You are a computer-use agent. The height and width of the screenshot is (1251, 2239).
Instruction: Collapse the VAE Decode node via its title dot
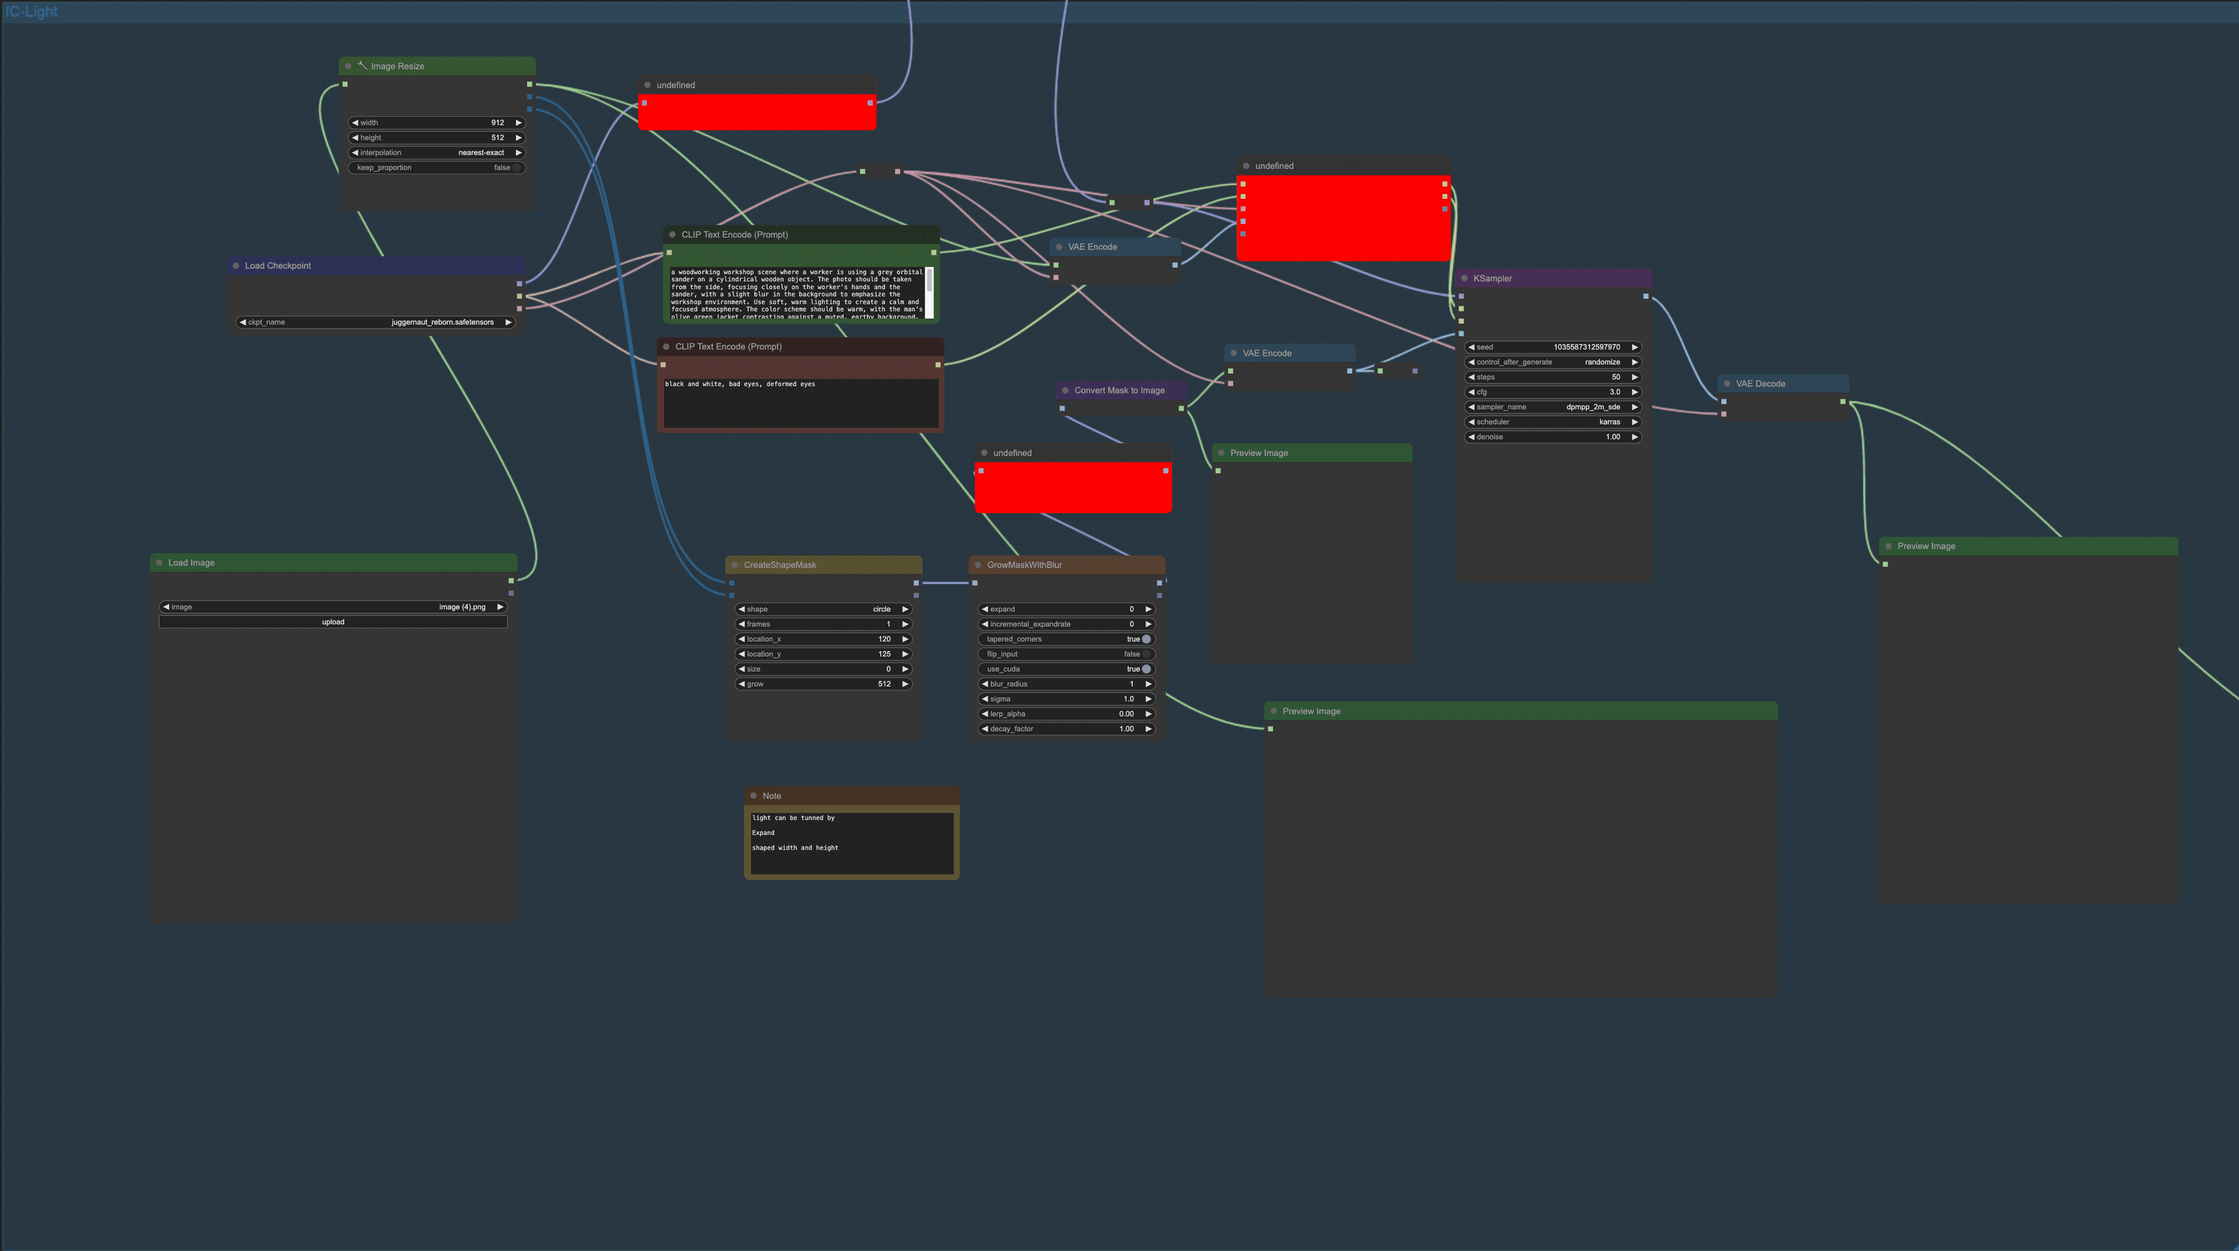(1727, 383)
